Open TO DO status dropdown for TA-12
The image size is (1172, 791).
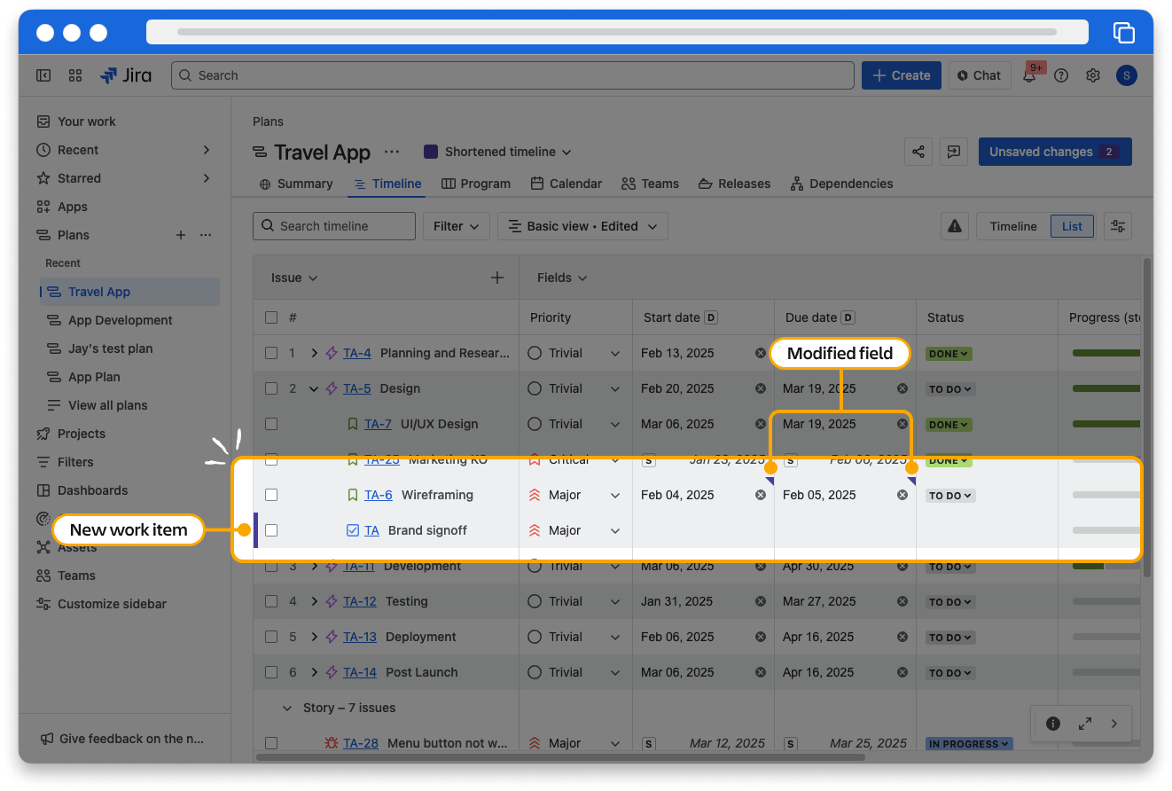pyautogui.click(x=950, y=602)
